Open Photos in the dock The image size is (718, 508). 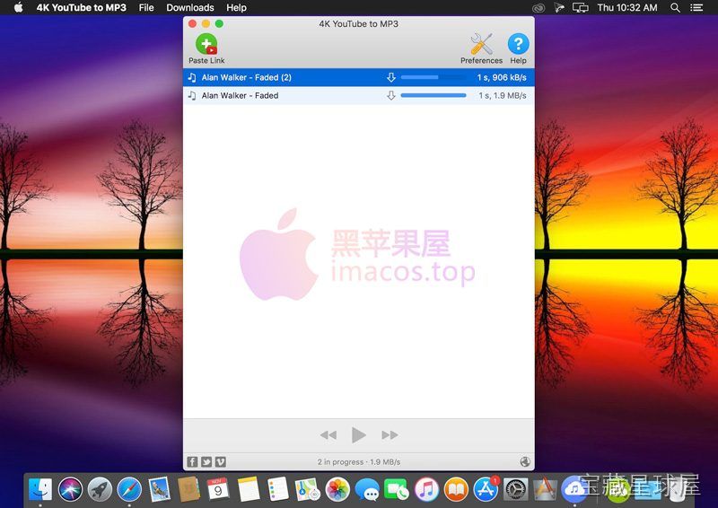click(337, 489)
